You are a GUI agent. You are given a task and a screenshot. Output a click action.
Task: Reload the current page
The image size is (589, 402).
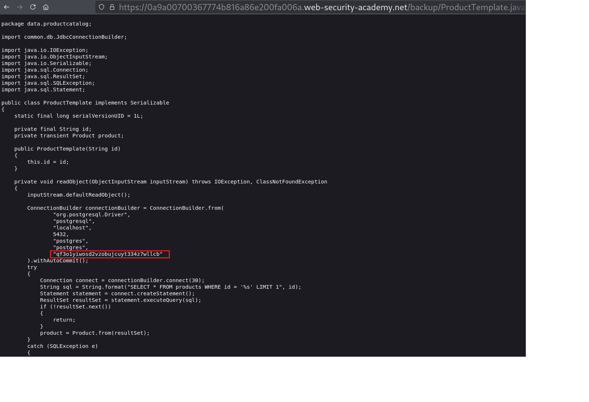click(33, 7)
